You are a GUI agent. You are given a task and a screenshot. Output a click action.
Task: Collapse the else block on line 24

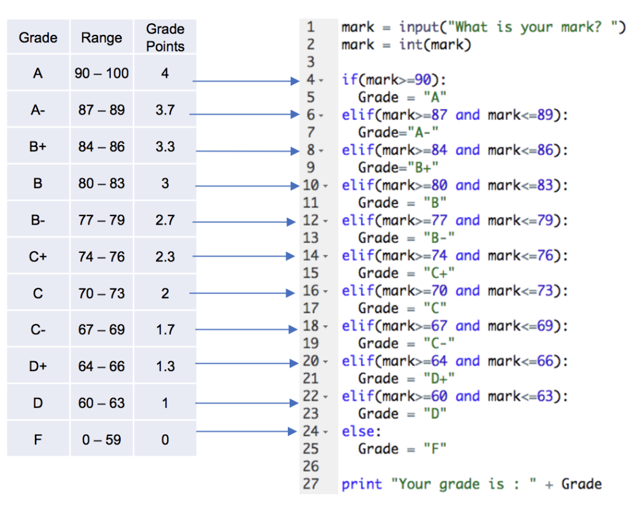pyautogui.click(x=326, y=431)
